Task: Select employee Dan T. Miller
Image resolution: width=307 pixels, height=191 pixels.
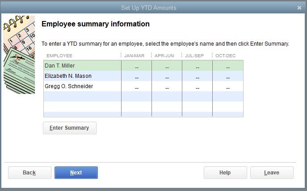Action: coord(60,66)
